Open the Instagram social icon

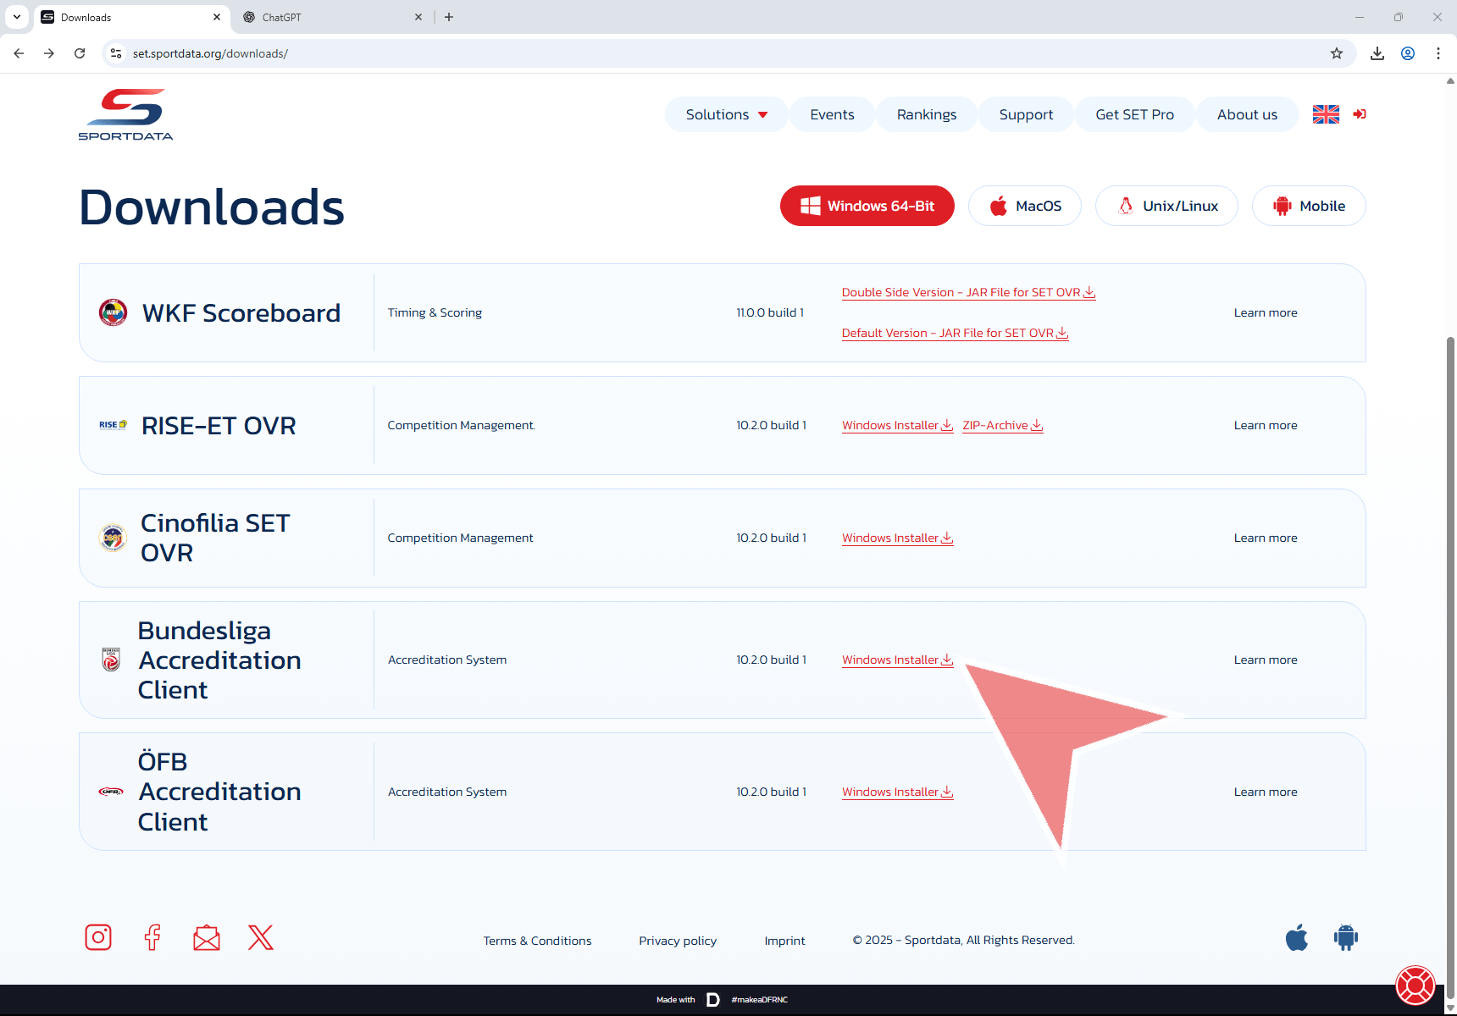(98, 937)
